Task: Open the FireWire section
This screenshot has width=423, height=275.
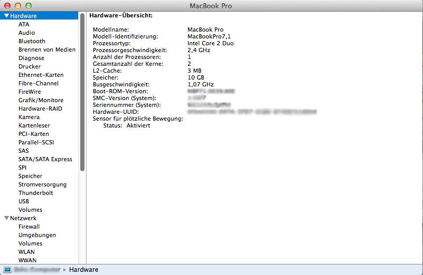Action: [30, 92]
